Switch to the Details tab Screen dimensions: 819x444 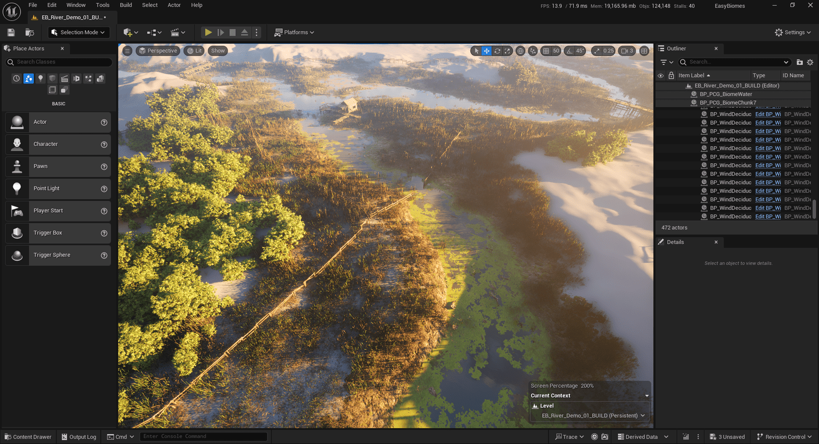pos(675,242)
